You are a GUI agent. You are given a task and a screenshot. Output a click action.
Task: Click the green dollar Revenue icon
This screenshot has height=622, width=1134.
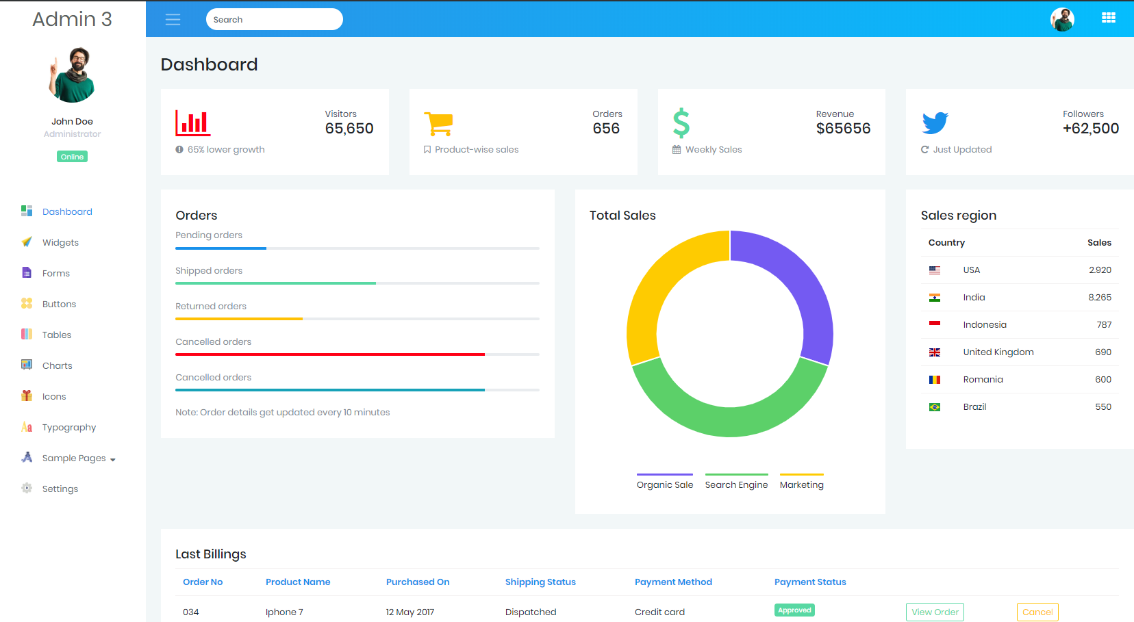681,123
